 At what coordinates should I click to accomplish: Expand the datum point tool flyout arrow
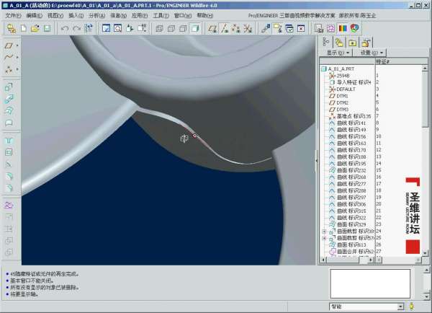(17, 69)
